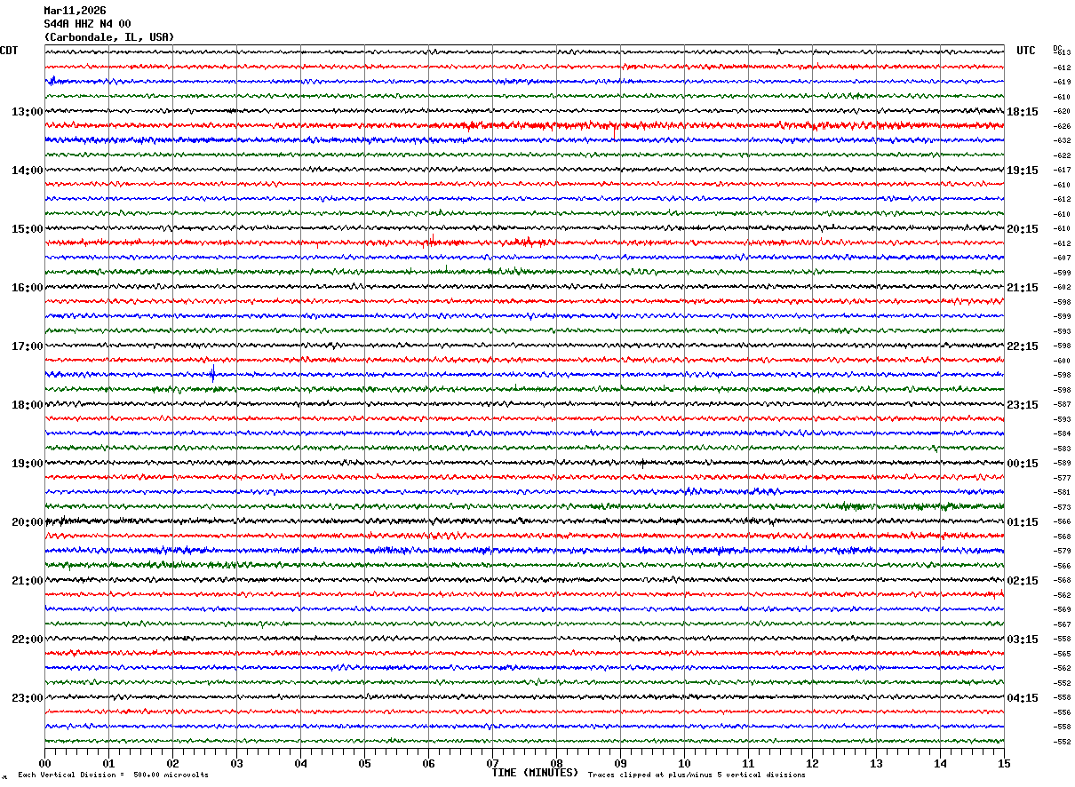The width and height of the screenshot is (1075, 787).
Task: Click minute '03' on the time axis
Action: point(236,763)
